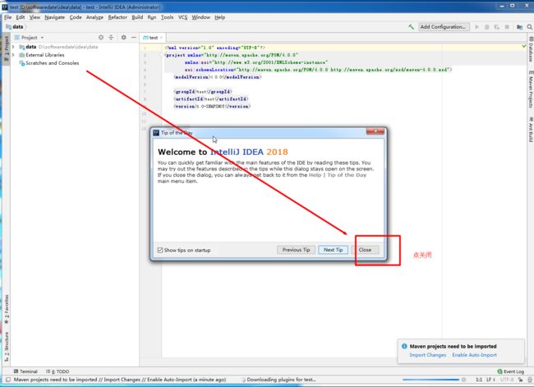Click the Build Project hammer icon
The height and width of the screenshot is (387, 534).
(411, 27)
